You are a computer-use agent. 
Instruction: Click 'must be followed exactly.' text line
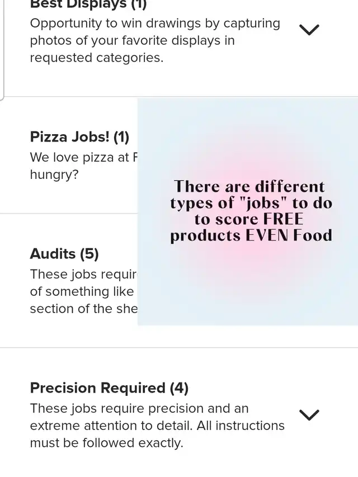coord(106,443)
